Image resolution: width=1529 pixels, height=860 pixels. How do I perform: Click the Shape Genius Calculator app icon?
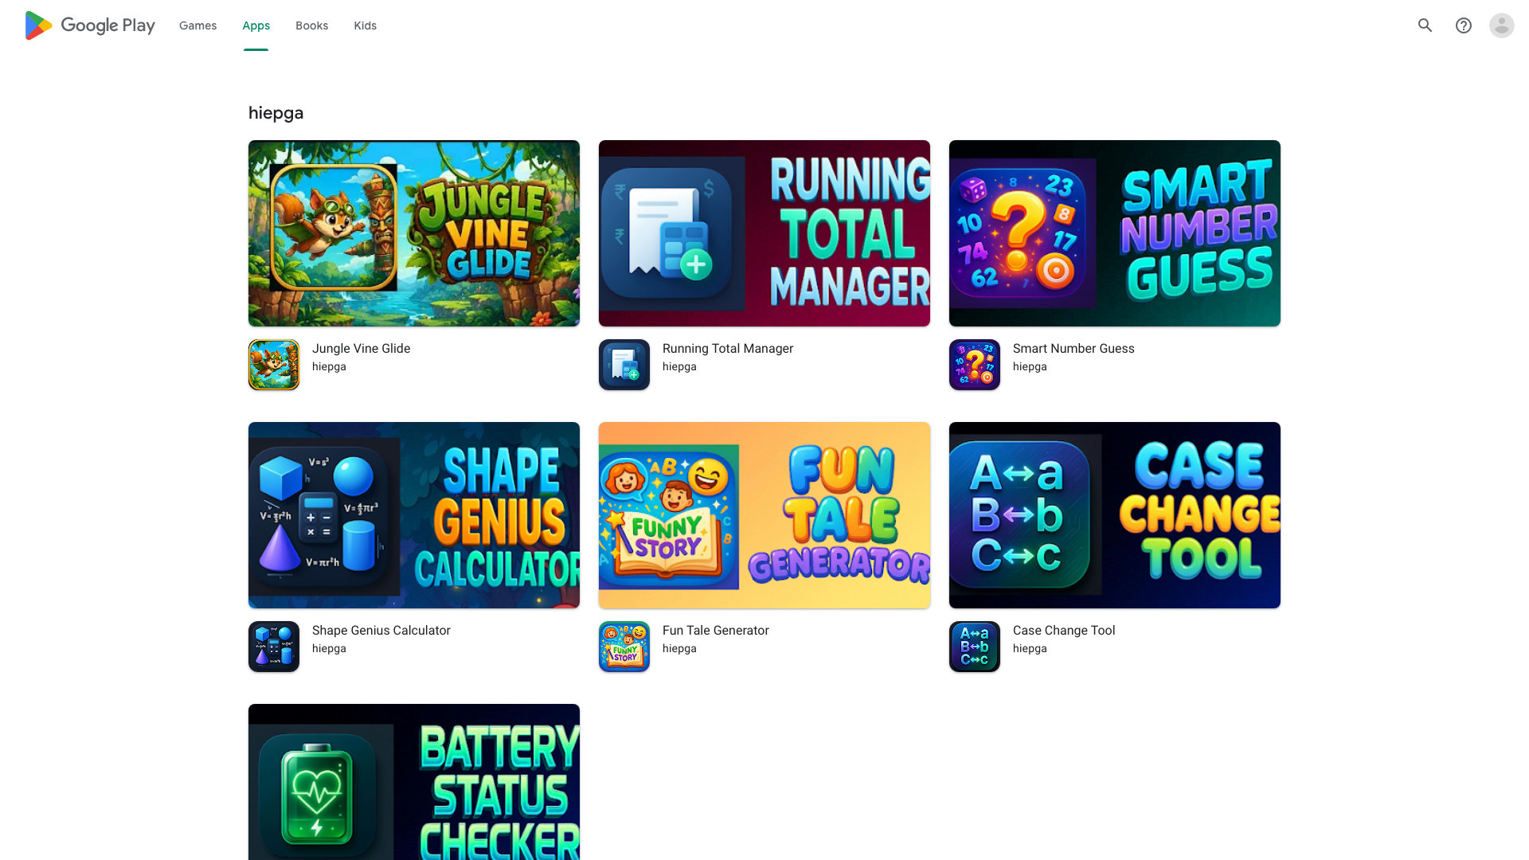274,647
